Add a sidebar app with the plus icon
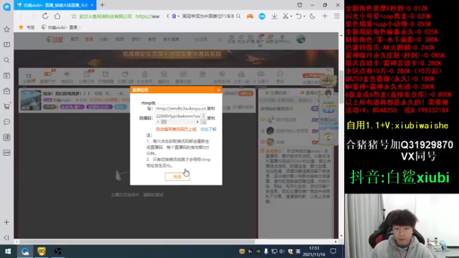The width and height of the screenshot is (459, 258). (6, 222)
